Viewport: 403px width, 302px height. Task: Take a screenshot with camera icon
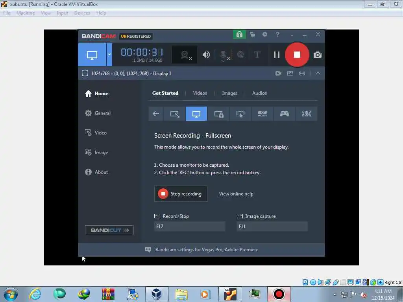[x=318, y=55]
